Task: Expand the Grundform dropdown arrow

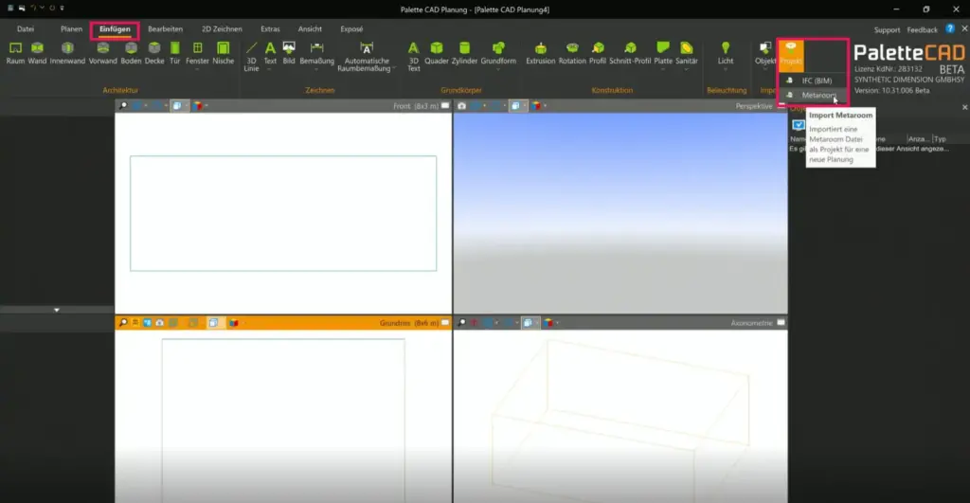Action: tap(498, 69)
